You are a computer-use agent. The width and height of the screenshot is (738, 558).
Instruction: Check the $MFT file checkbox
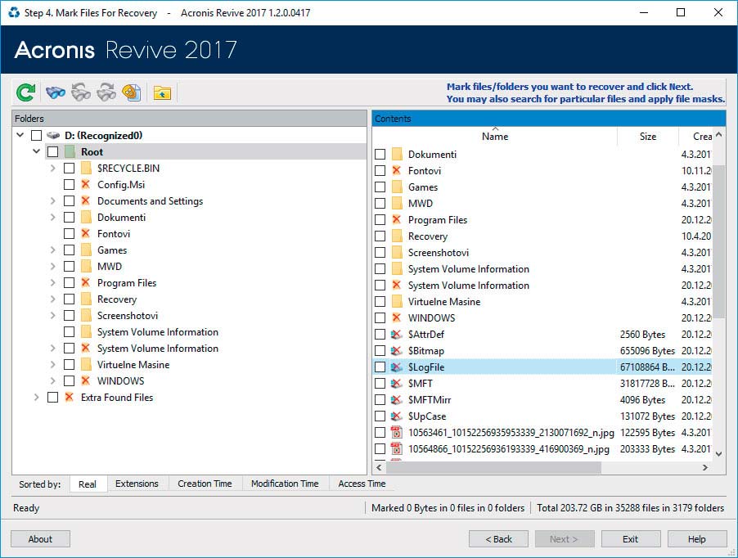[x=380, y=384]
